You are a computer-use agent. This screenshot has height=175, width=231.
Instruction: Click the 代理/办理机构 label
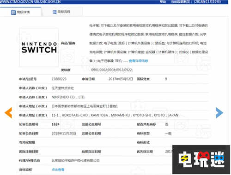[30, 161]
